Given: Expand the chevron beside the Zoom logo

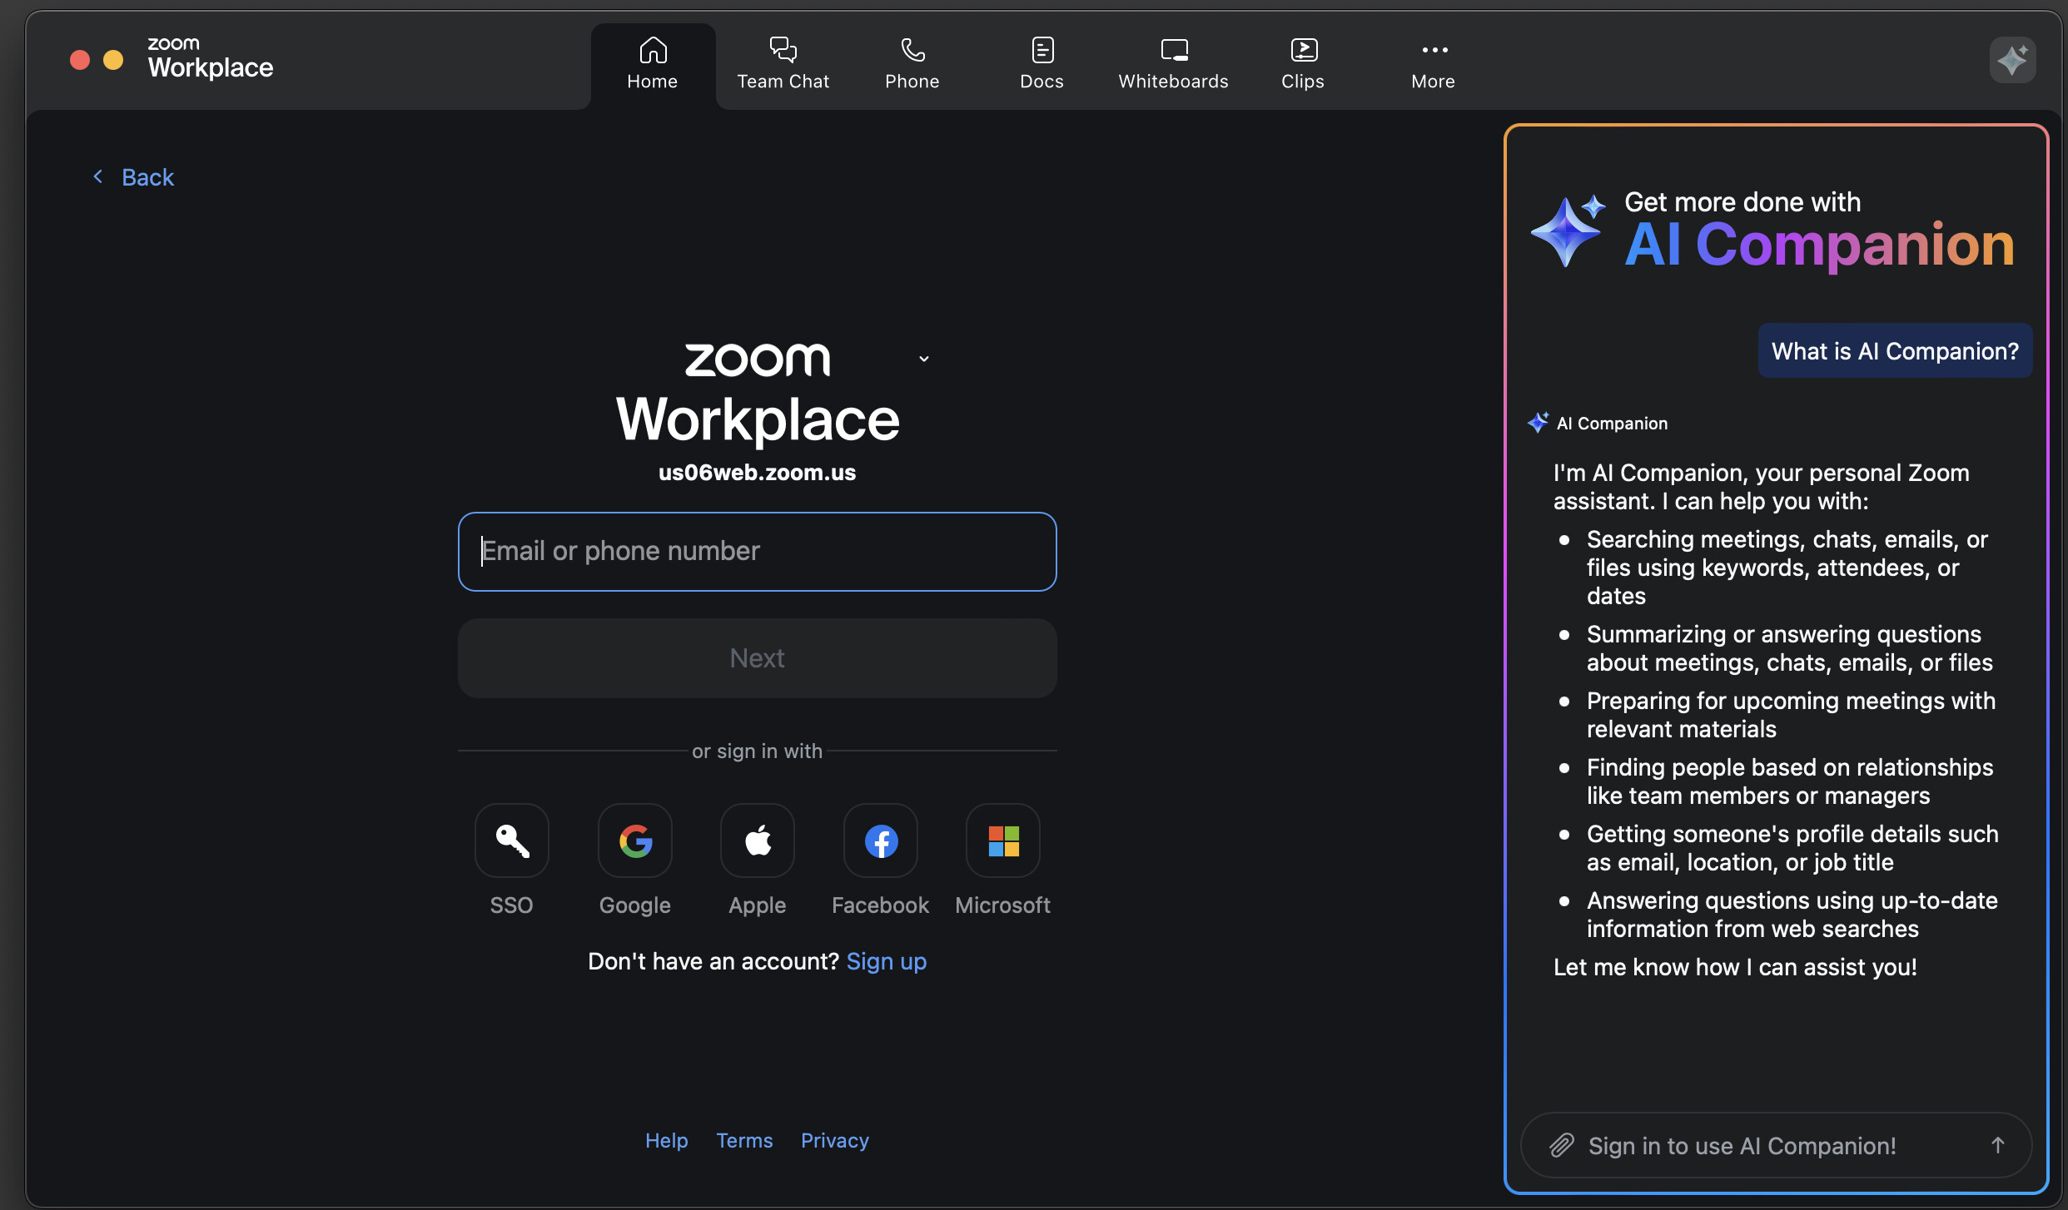Looking at the screenshot, I should 923,359.
